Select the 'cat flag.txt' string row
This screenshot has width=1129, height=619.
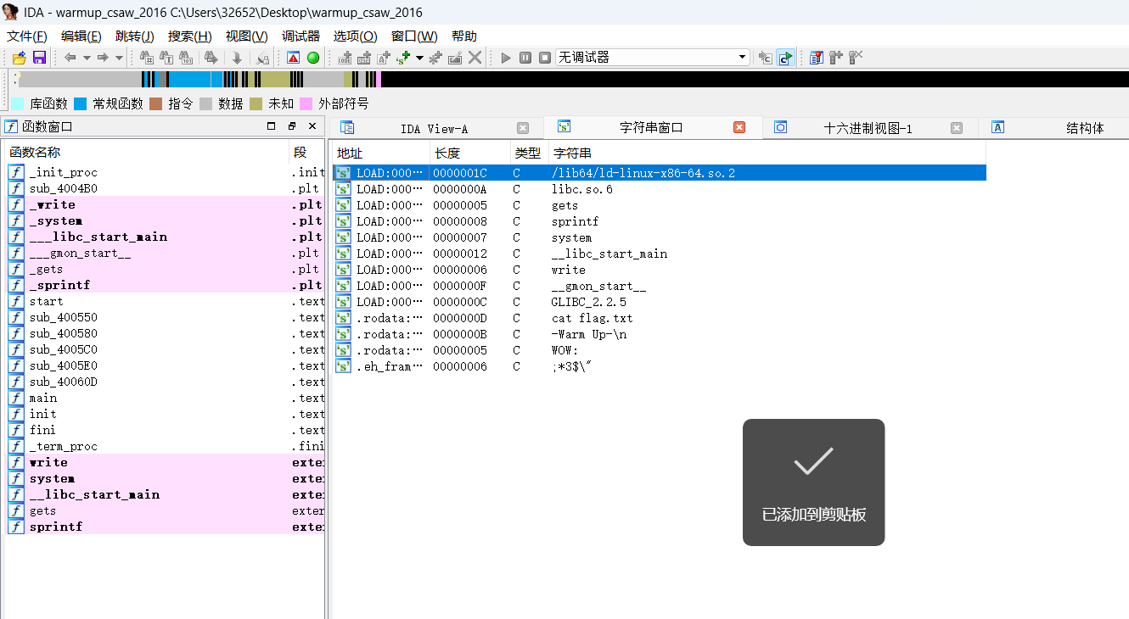coord(659,319)
